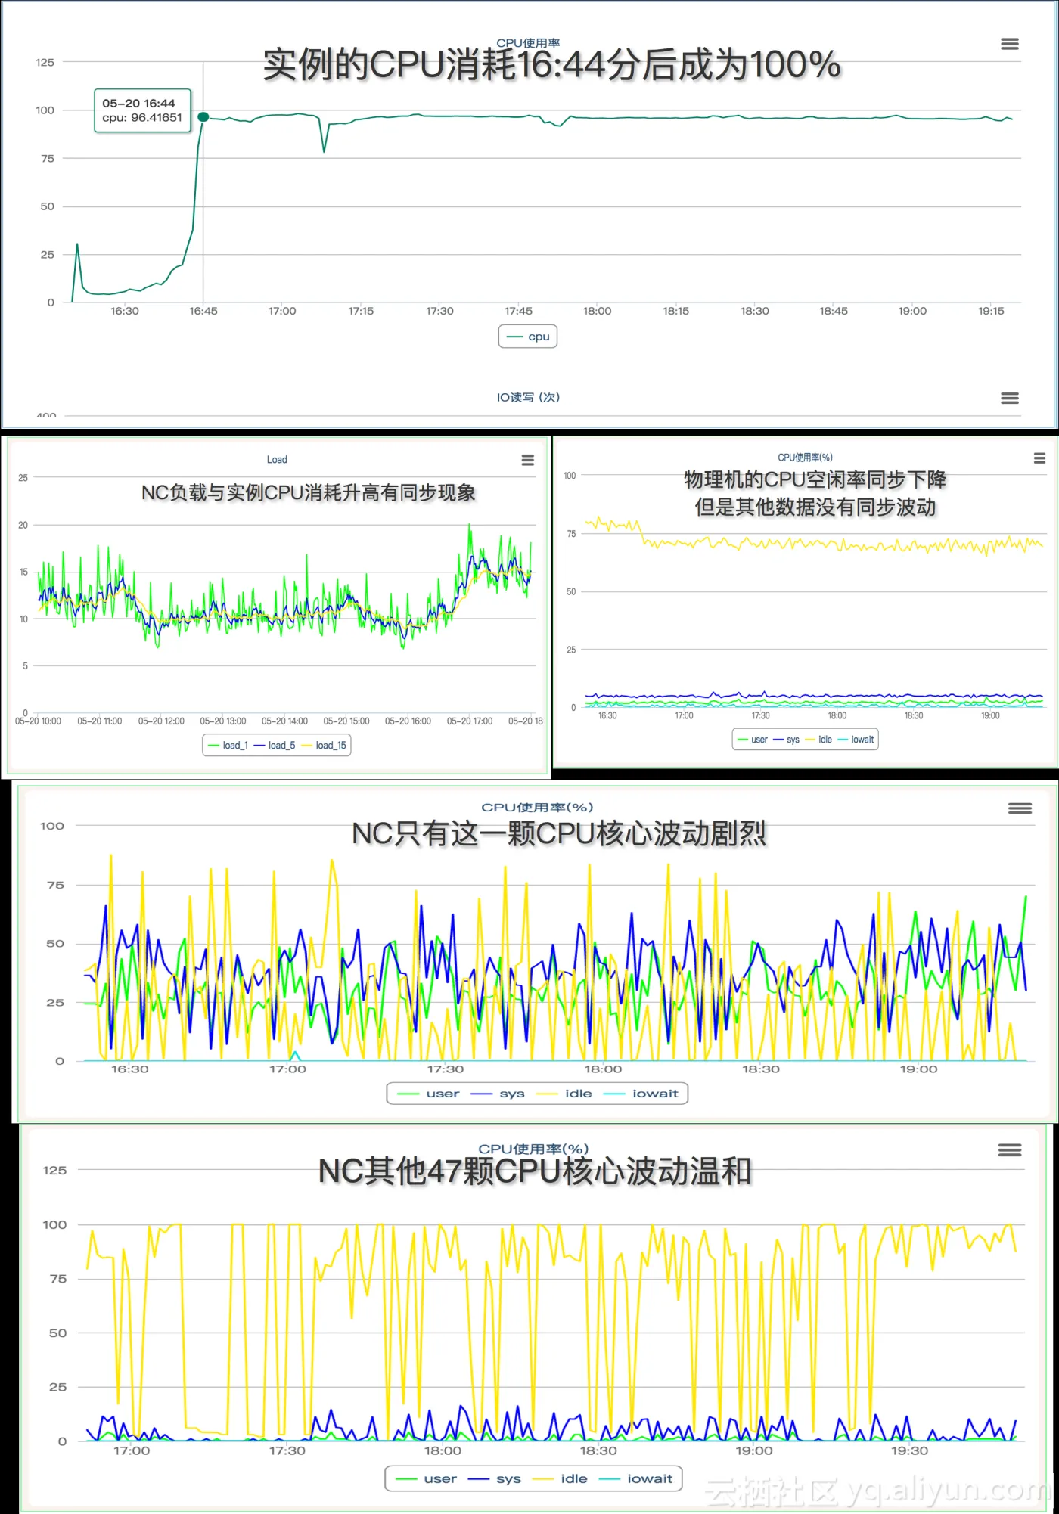This screenshot has width=1059, height=1514.
Task: Toggle the iowait series in the single-core chart legend
Action: point(641,1094)
